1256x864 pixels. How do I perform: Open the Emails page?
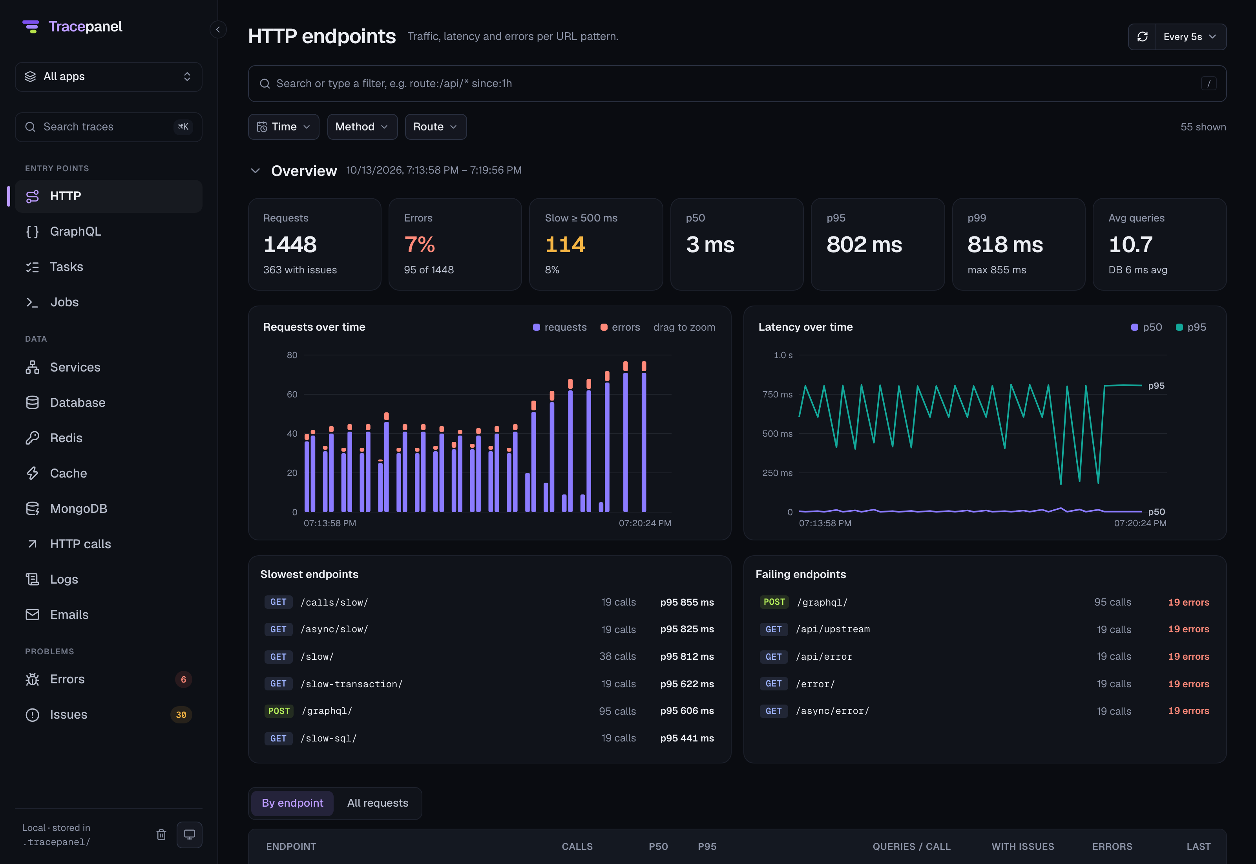(109, 615)
